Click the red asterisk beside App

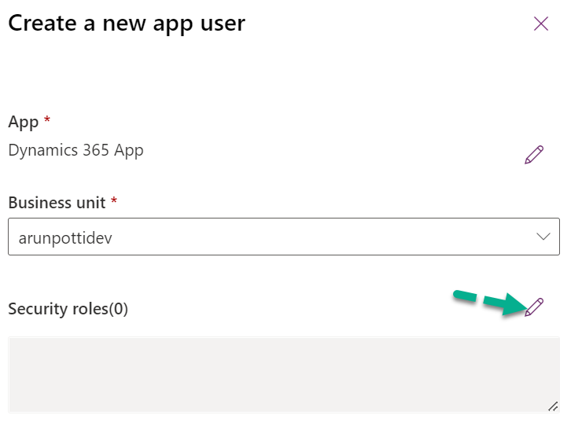[x=47, y=121]
